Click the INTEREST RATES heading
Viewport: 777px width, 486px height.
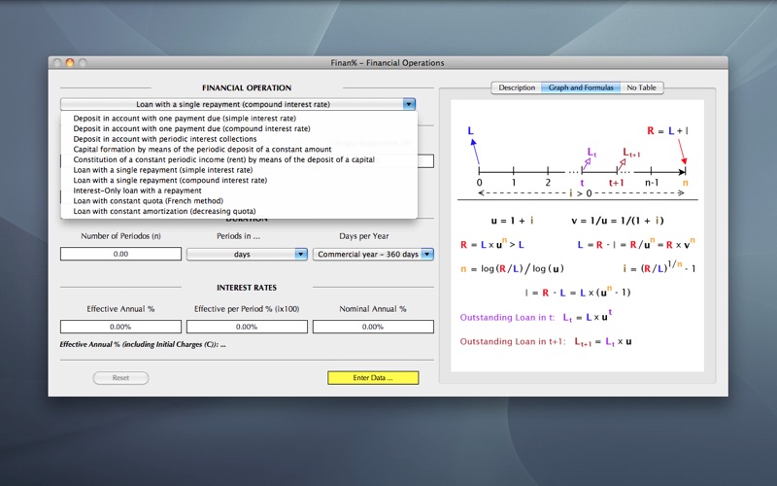(x=247, y=288)
